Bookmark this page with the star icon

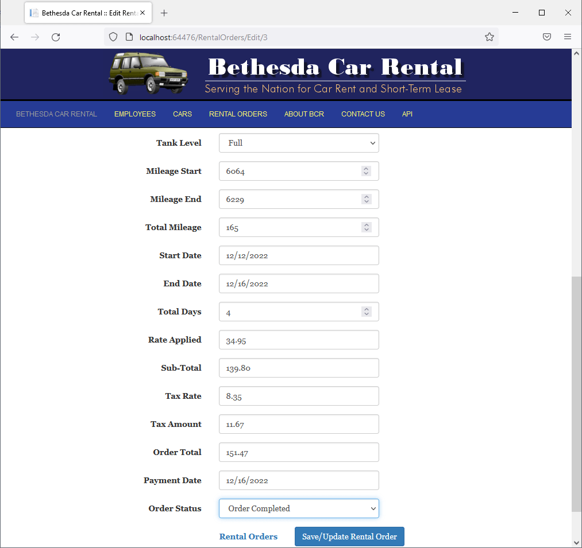pyautogui.click(x=490, y=36)
